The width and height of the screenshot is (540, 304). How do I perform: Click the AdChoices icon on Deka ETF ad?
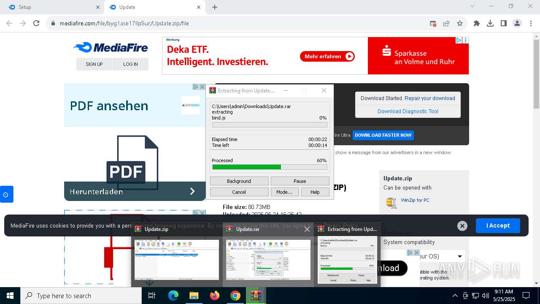click(x=459, y=41)
